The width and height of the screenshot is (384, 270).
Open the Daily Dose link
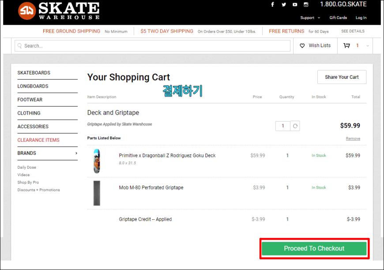point(26,167)
